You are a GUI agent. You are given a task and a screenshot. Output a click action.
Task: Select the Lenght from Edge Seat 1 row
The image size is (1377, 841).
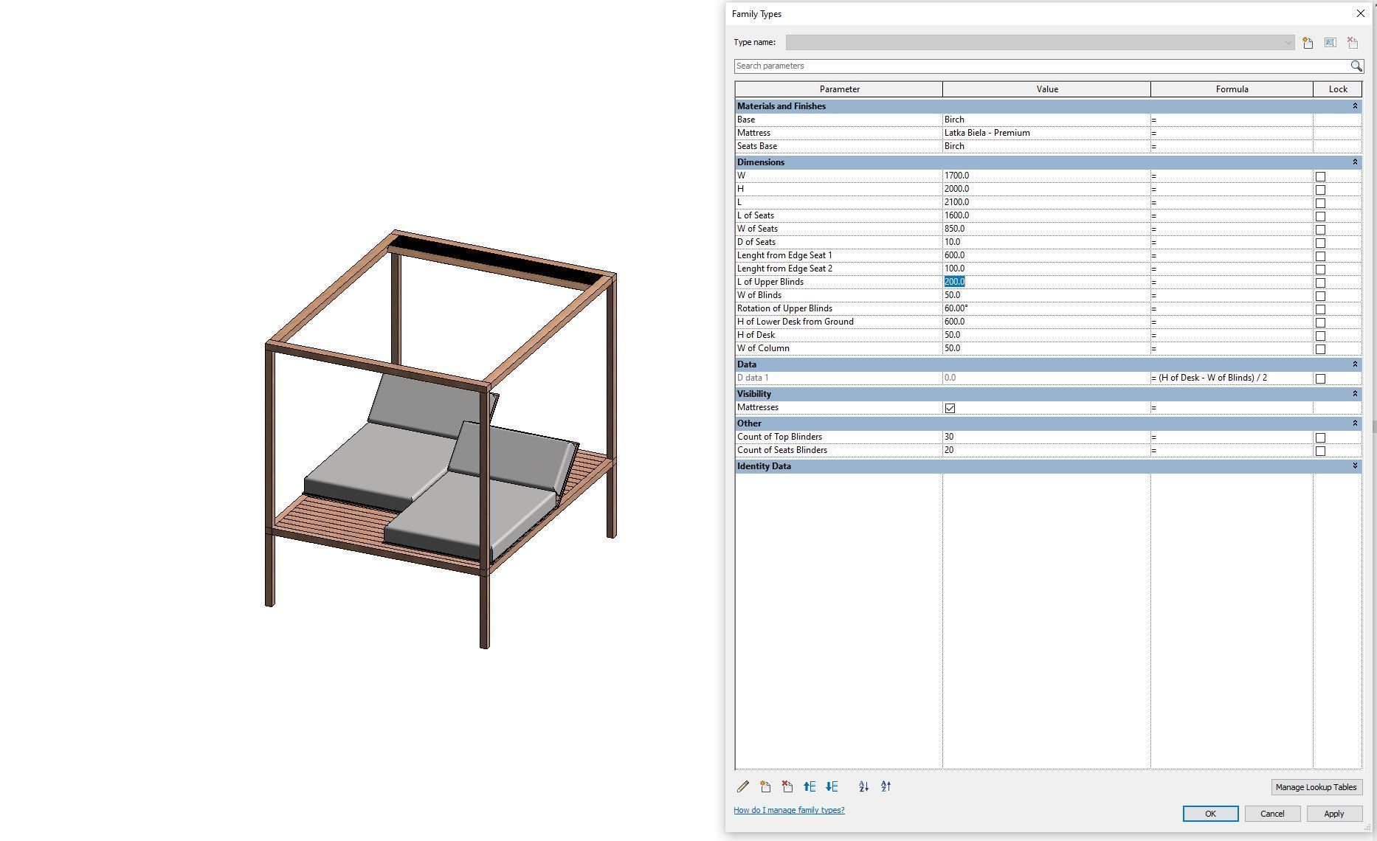(1048, 255)
